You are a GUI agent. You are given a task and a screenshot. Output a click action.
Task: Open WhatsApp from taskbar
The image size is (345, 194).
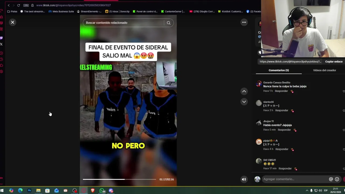pyautogui.click(x=102, y=190)
